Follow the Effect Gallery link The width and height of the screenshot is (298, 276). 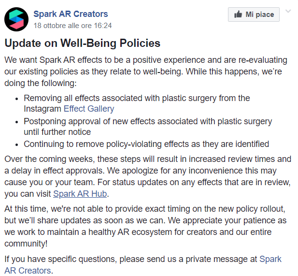click(89, 109)
